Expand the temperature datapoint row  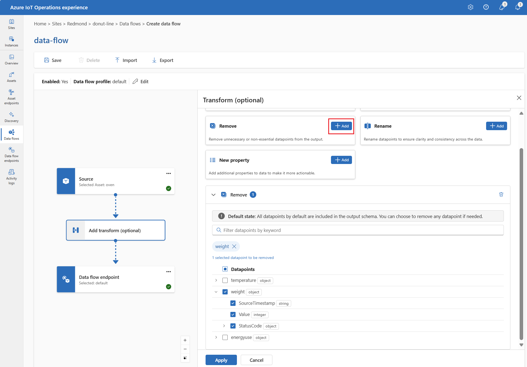(x=216, y=280)
